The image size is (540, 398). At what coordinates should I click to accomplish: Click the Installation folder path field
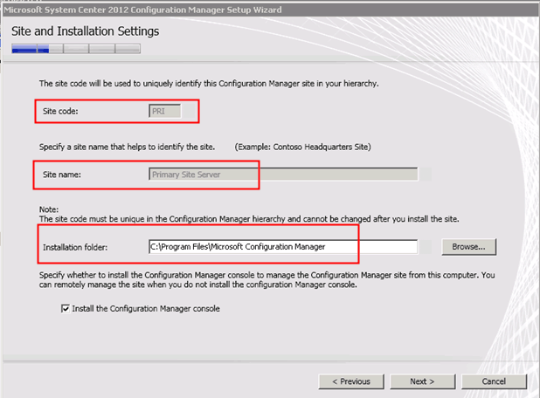(x=283, y=247)
